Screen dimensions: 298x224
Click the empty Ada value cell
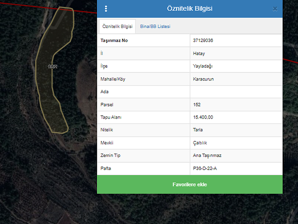[236, 92]
